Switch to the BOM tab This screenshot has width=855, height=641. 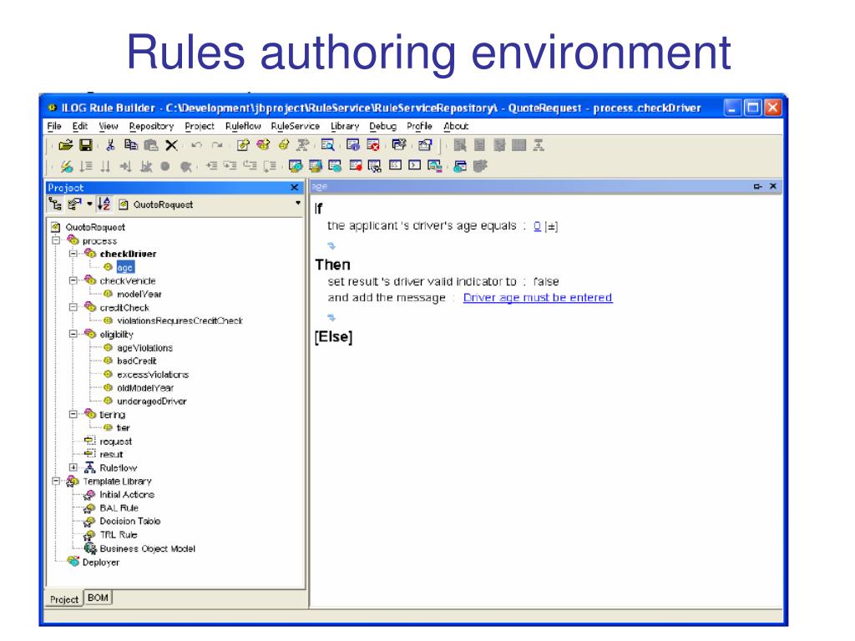(x=99, y=598)
